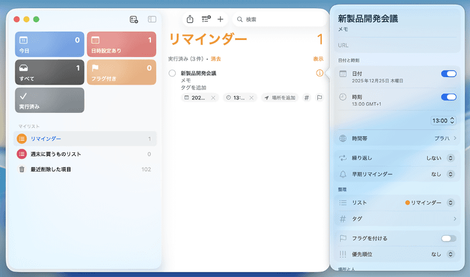Toggle the 時刻 switch off
Screen dimensions: 470x277
pyautogui.click(x=448, y=97)
